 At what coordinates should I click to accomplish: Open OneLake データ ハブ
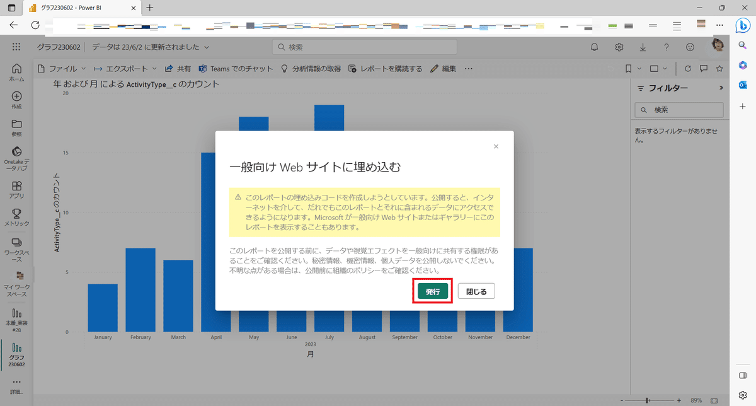click(x=16, y=159)
